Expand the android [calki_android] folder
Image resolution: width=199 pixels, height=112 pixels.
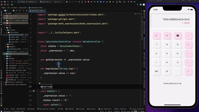pyautogui.click(x=5, y=21)
